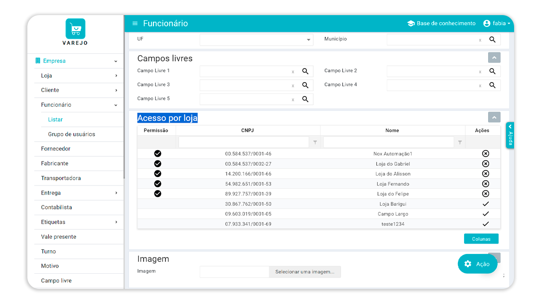Remove access for Loja do Alisson
Viewport: 541px width, 304px height.
coord(485,174)
